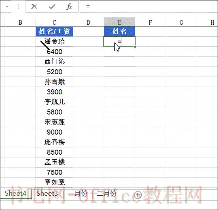Select column G header

(x=181, y=22)
